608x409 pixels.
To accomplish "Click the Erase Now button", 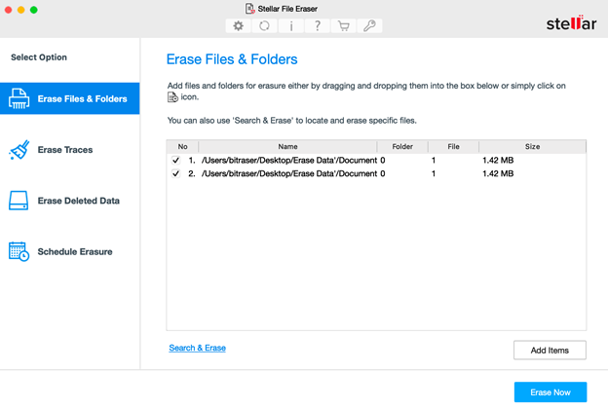I will [551, 392].
